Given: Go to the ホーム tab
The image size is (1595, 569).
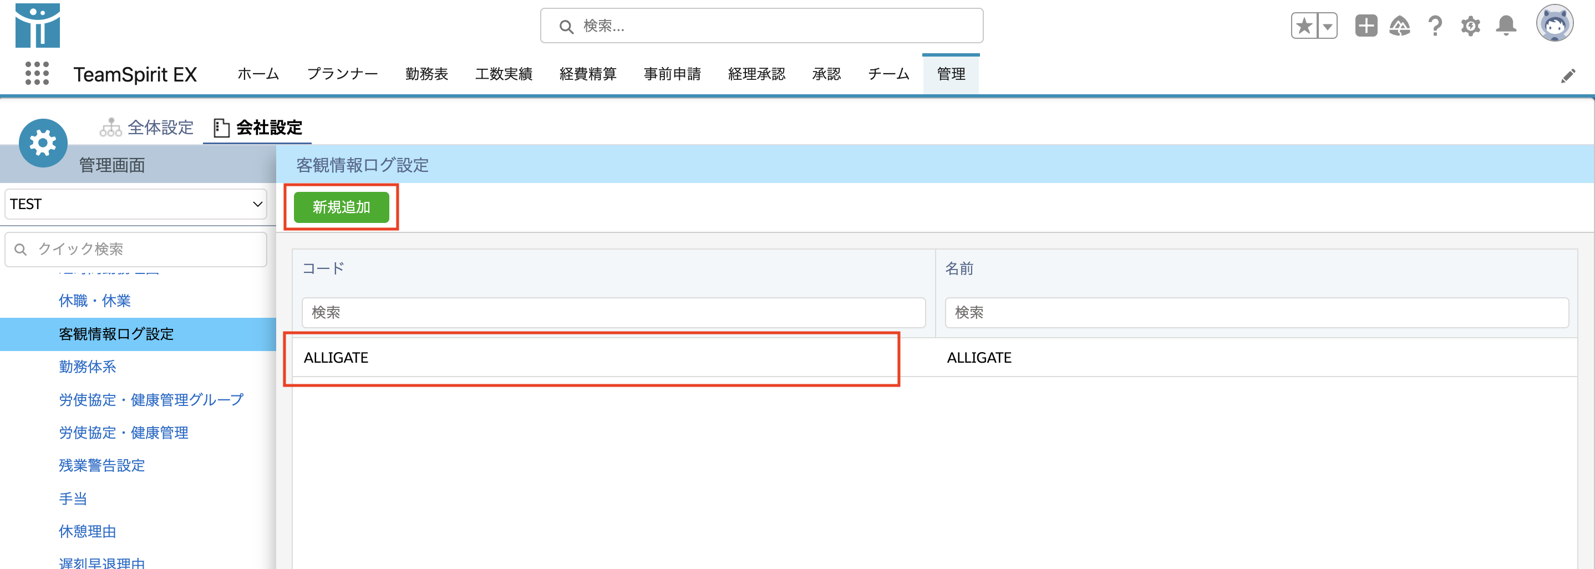Looking at the screenshot, I should click(258, 74).
